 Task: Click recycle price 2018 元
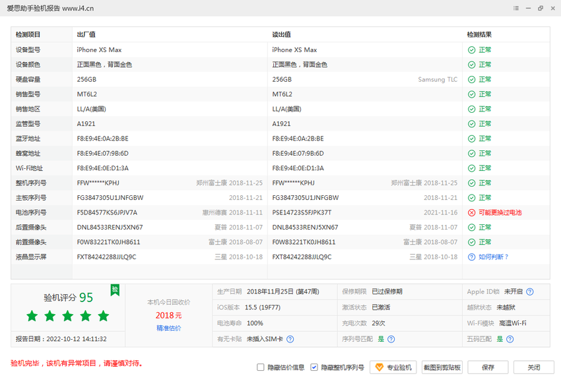[x=168, y=315]
